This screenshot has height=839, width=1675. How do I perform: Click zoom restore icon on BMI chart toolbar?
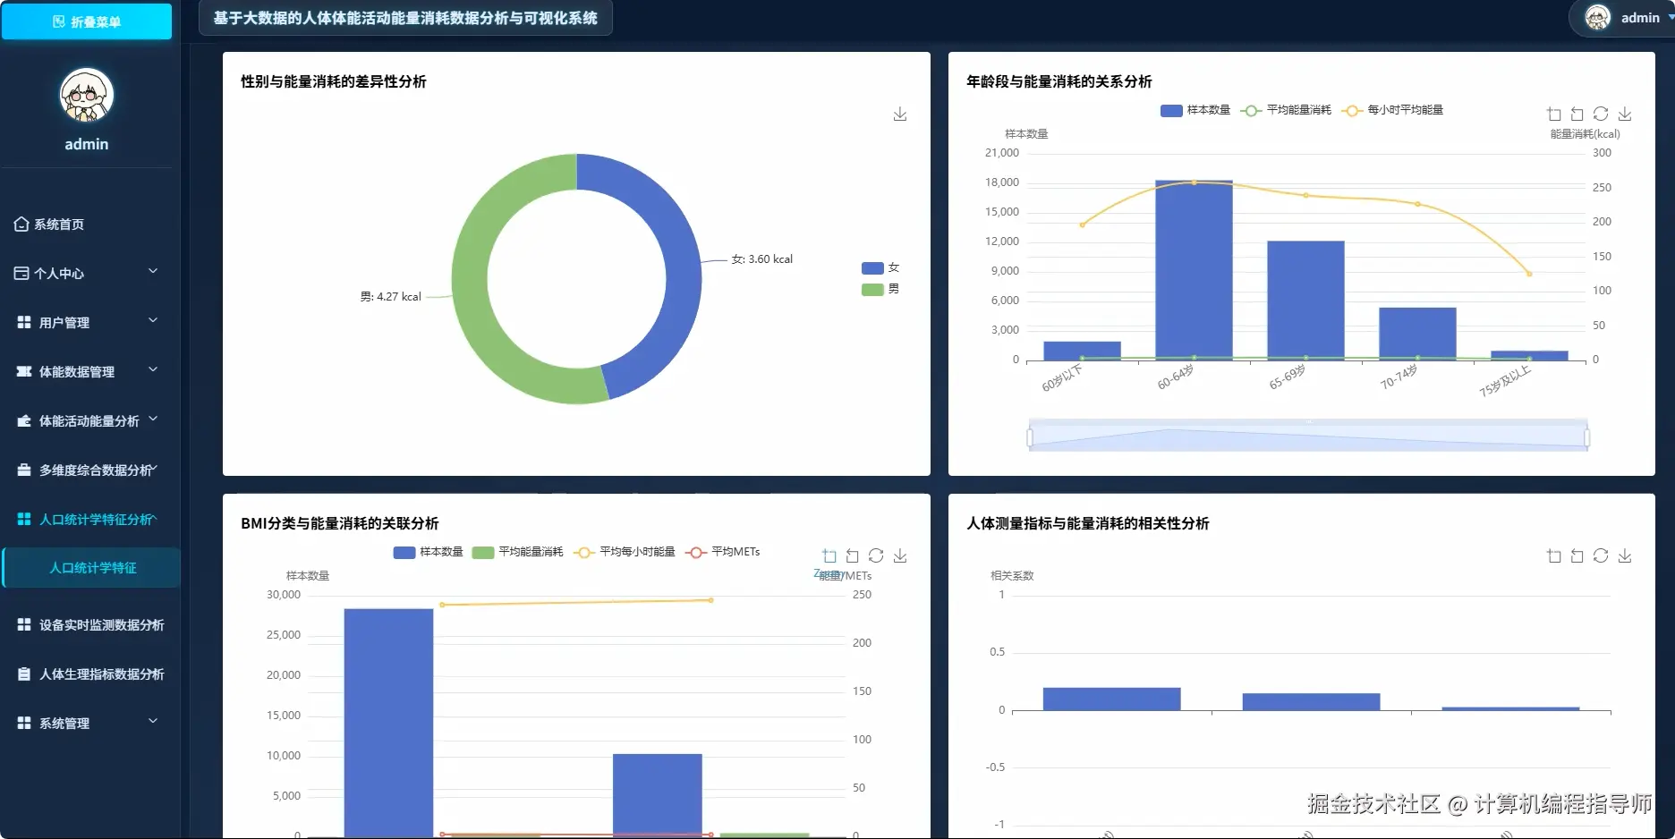(853, 555)
